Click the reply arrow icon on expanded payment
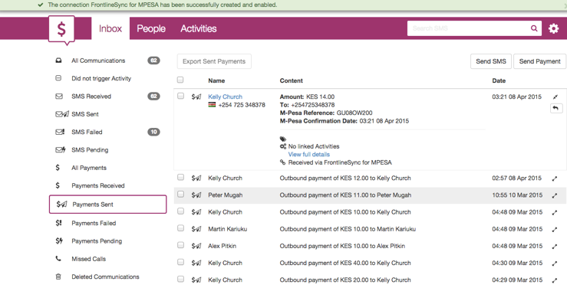Screen dimensions: 567x288 [556, 108]
